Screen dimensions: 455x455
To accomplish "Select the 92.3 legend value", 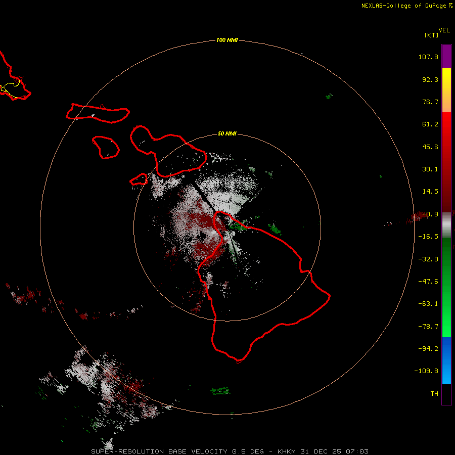I will [x=430, y=79].
